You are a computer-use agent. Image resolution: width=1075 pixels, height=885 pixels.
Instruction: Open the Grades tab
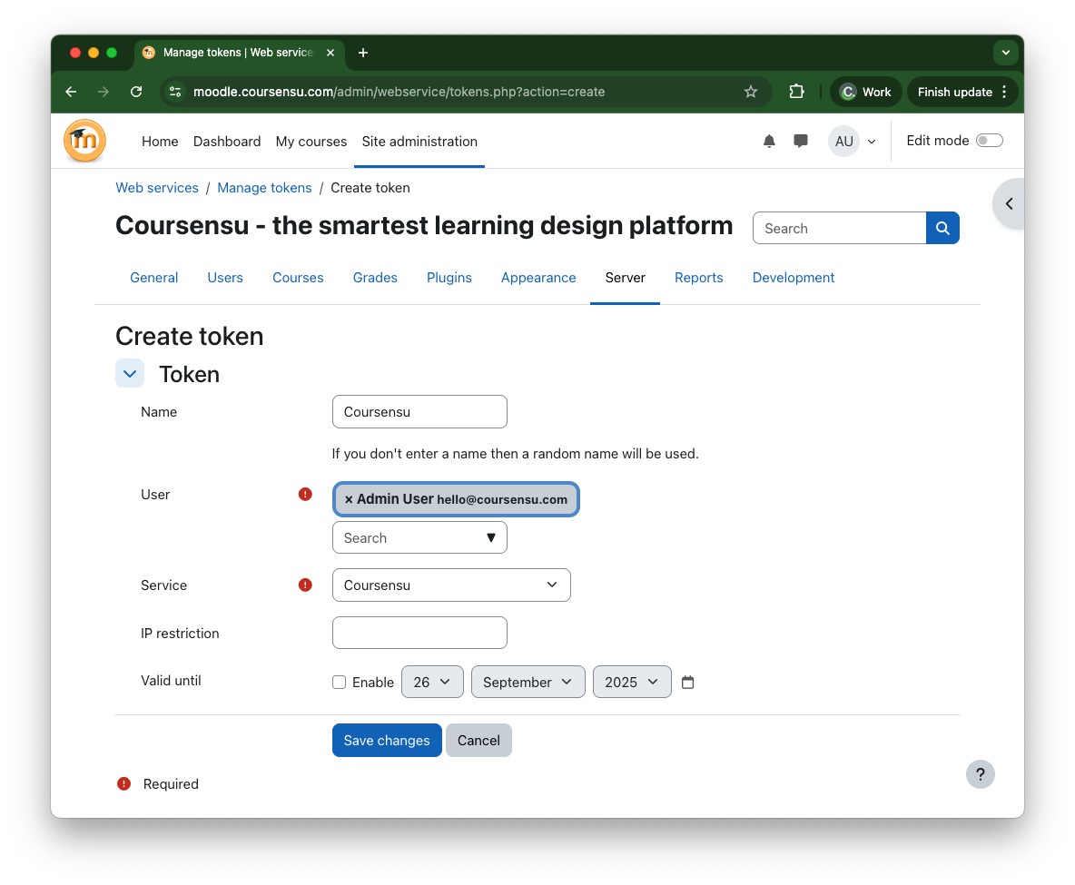pyautogui.click(x=375, y=278)
